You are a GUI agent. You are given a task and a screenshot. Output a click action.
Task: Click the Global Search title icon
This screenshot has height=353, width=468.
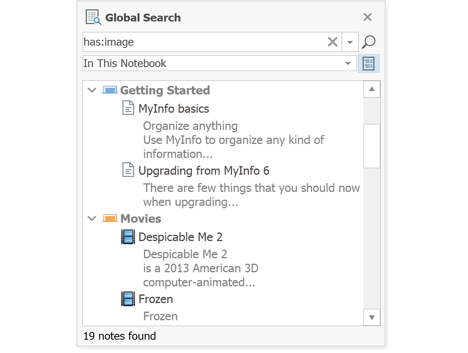coord(94,18)
